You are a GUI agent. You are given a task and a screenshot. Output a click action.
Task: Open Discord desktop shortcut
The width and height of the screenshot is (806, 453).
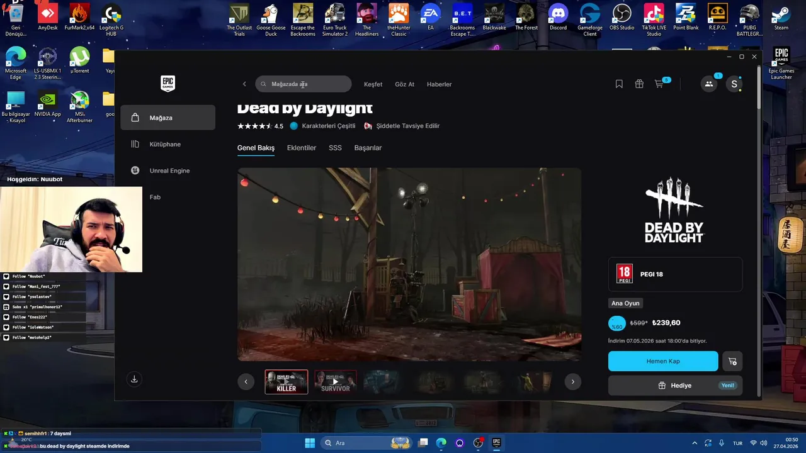[558, 18]
